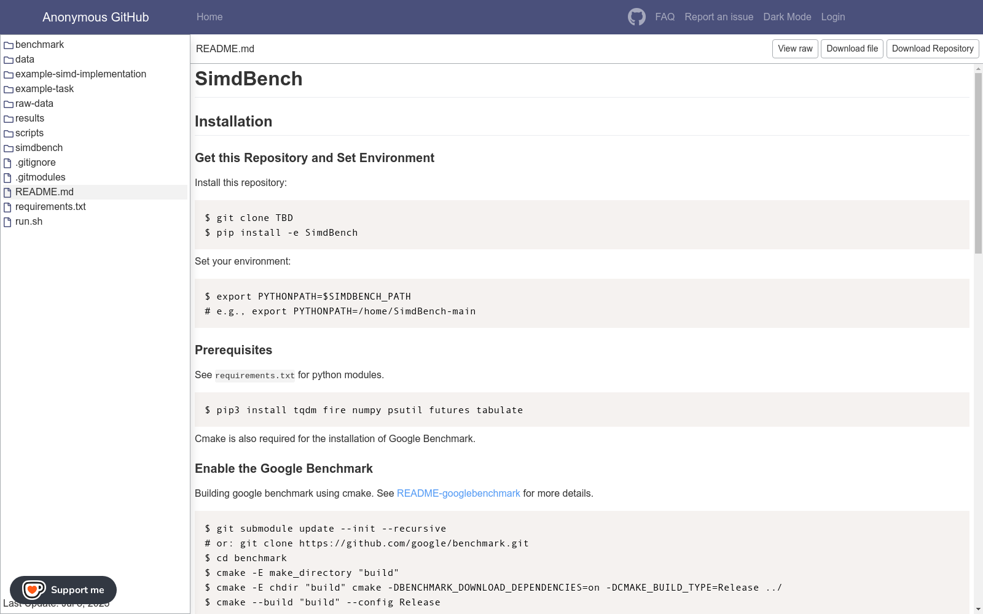This screenshot has height=614, width=983.
Task: Click the 'pip3 install tqdm fire numpy' code line
Action: click(364, 410)
